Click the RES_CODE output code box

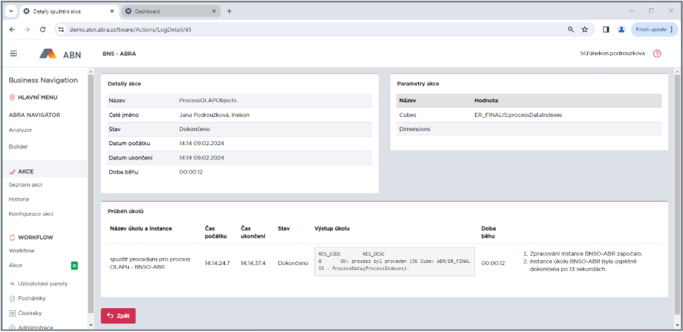[x=394, y=262]
